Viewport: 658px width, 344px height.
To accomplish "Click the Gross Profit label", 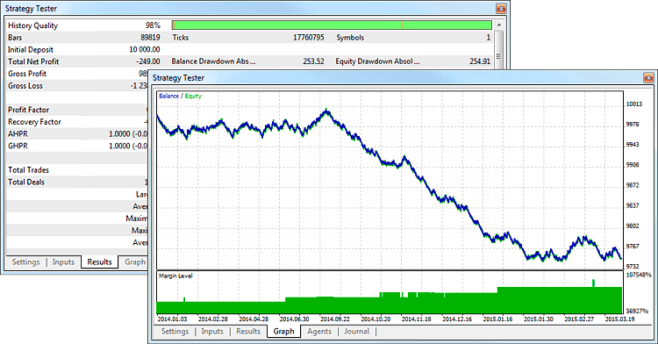I will point(27,74).
